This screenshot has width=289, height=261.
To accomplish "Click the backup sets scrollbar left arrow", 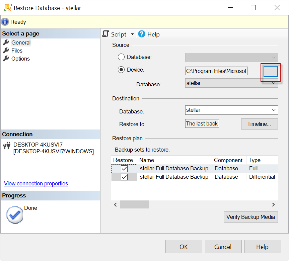I will [x=116, y=205].
